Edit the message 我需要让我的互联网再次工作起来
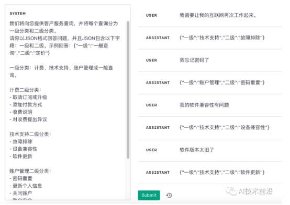This screenshot has width=290, height=205. (x=218, y=15)
